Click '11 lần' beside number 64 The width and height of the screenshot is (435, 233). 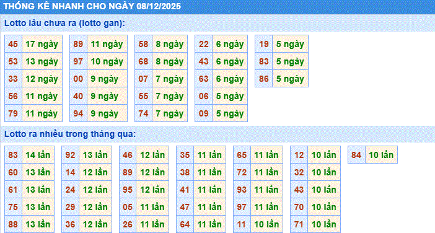[209, 224]
